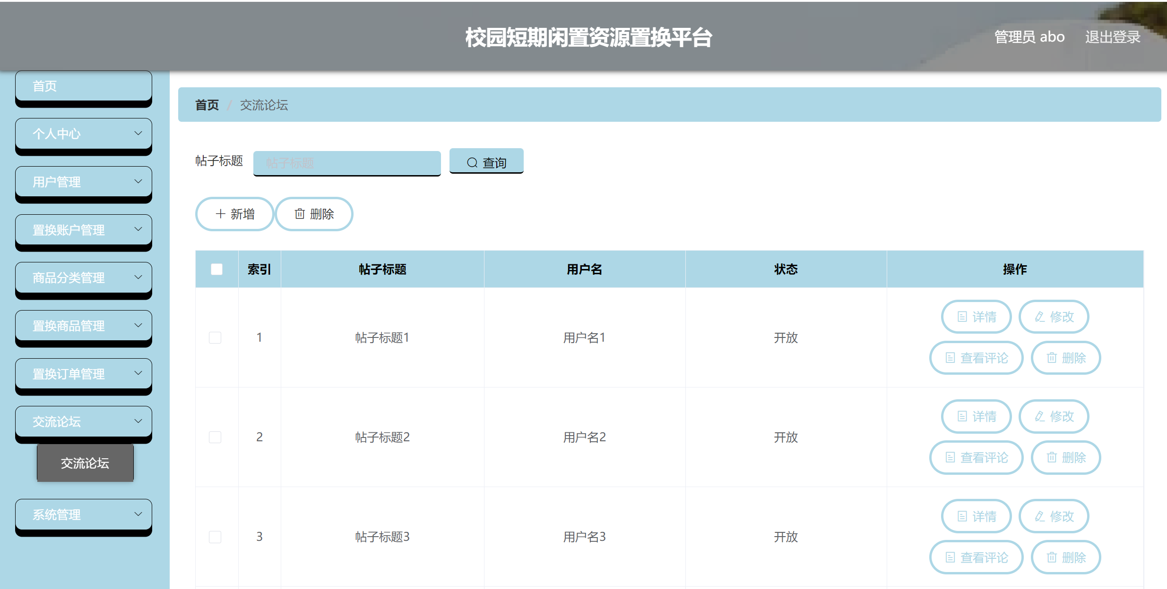The image size is (1167, 589).
Task: Expand the 用户管理 sidebar menu
Action: [x=84, y=182]
